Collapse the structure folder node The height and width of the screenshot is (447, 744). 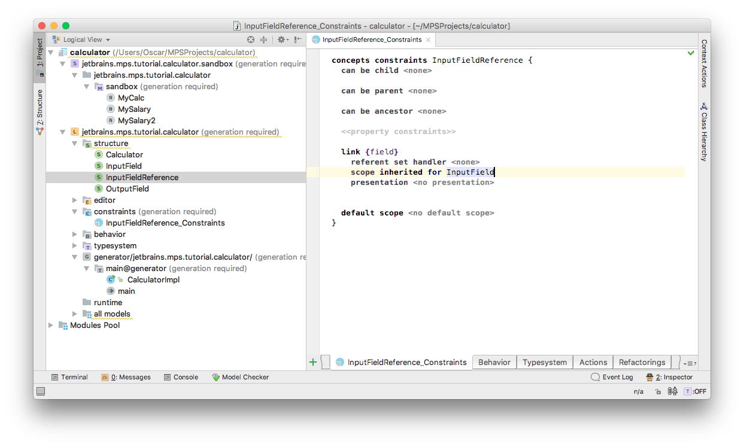(75, 144)
